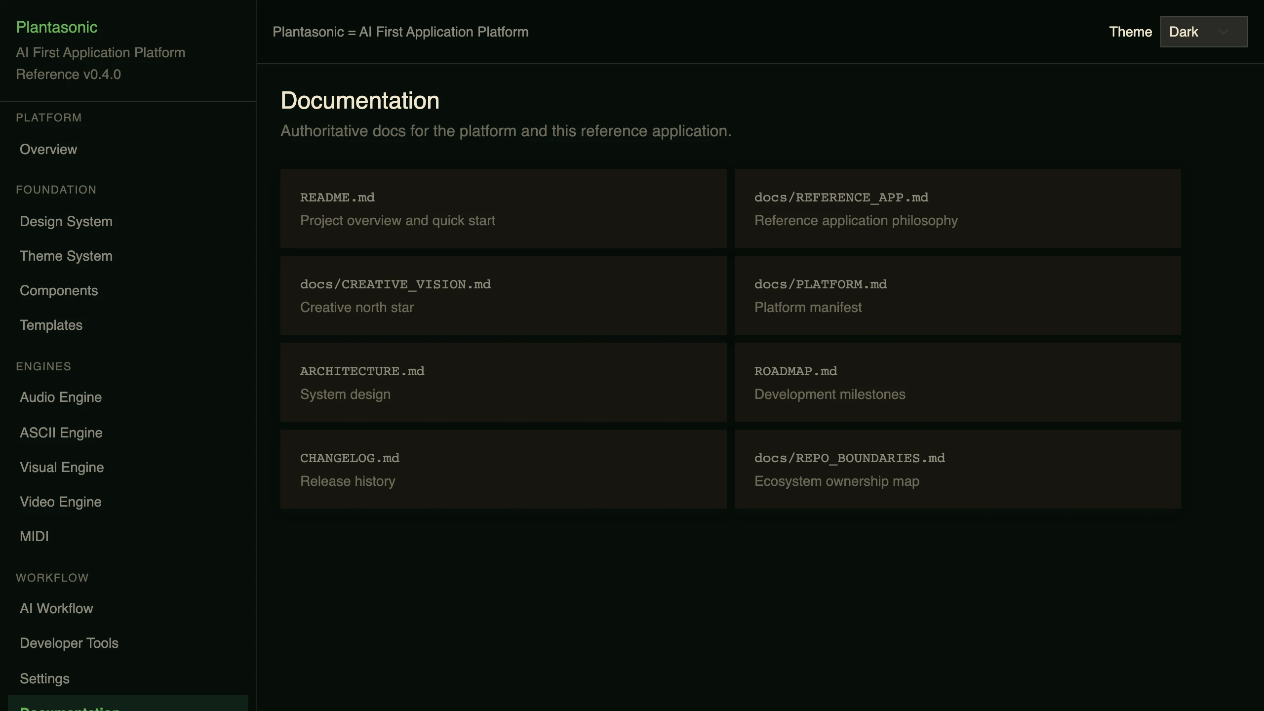Screen dimensions: 1264x711
Task: Select Audio Engine in the sidebar
Action: (128, 397)
